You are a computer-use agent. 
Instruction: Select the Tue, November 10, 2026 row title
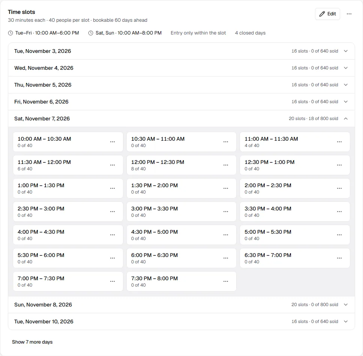tap(44, 321)
